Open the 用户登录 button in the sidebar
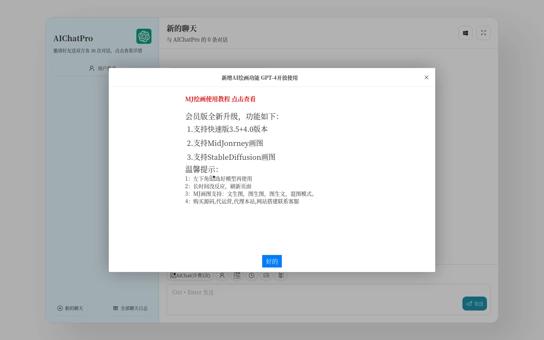Image resolution: width=544 pixels, height=340 pixels. tap(102, 68)
